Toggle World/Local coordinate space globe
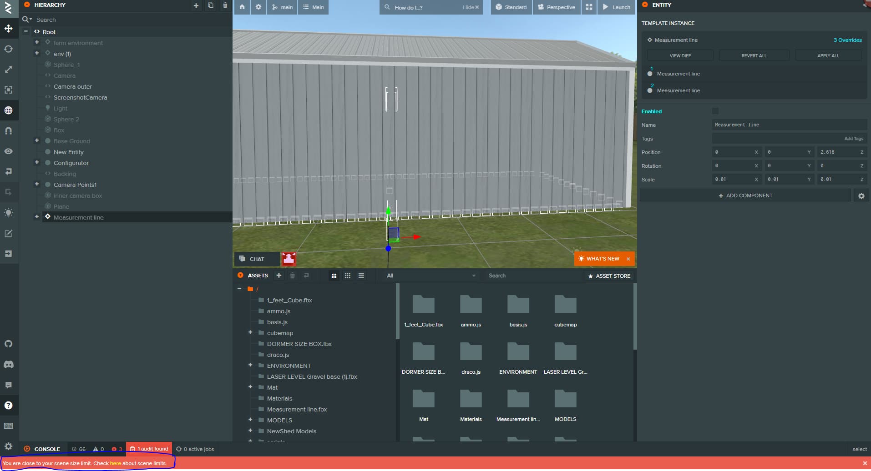The height and width of the screenshot is (471, 871). click(x=9, y=110)
